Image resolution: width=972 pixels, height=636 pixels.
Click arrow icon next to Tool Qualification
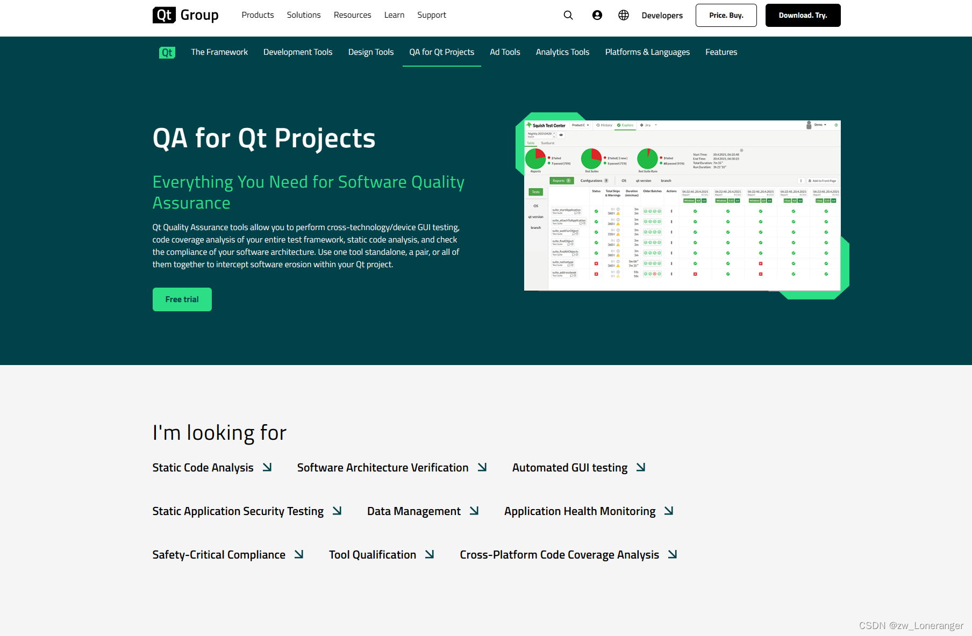[430, 554]
